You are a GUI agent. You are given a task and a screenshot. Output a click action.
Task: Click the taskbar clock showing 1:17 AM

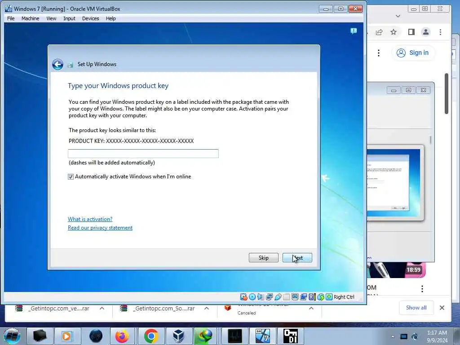coord(437,336)
